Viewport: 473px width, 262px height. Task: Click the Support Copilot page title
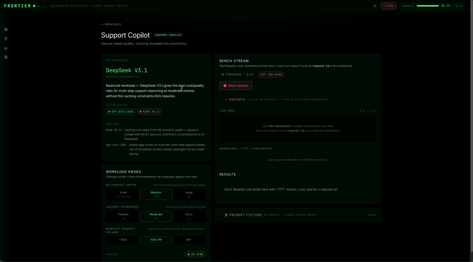pyautogui.click(x=126, y=35)
